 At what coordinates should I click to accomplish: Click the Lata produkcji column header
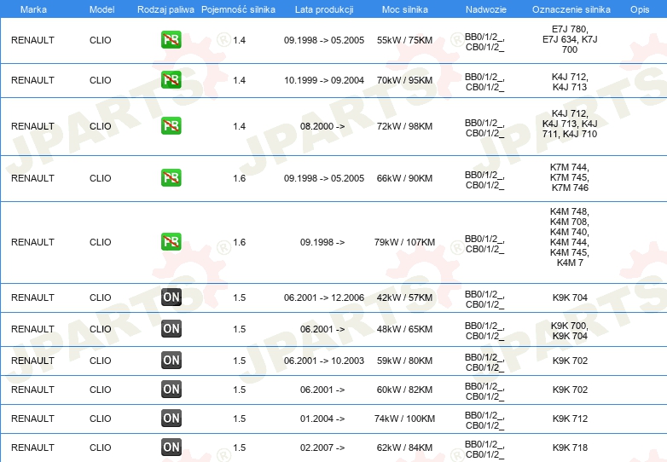coord(322,9)
